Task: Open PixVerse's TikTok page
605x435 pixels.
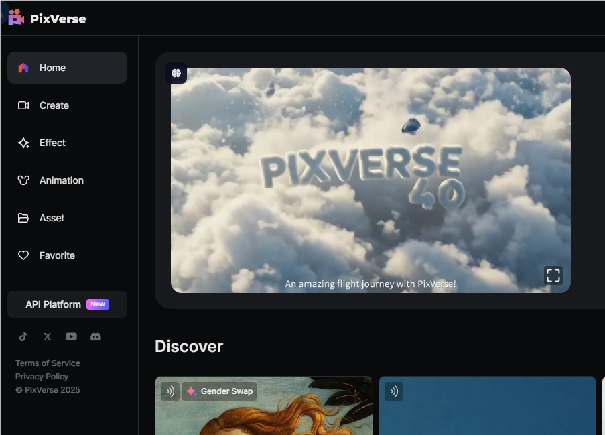Action: [23, 336]
